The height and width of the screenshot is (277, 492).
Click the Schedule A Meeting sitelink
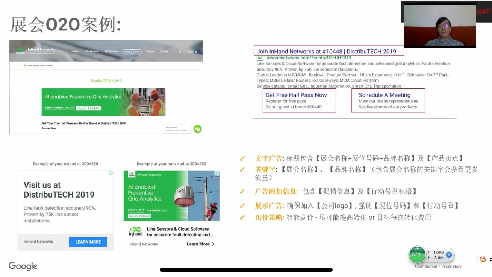(x=384, y=95)
